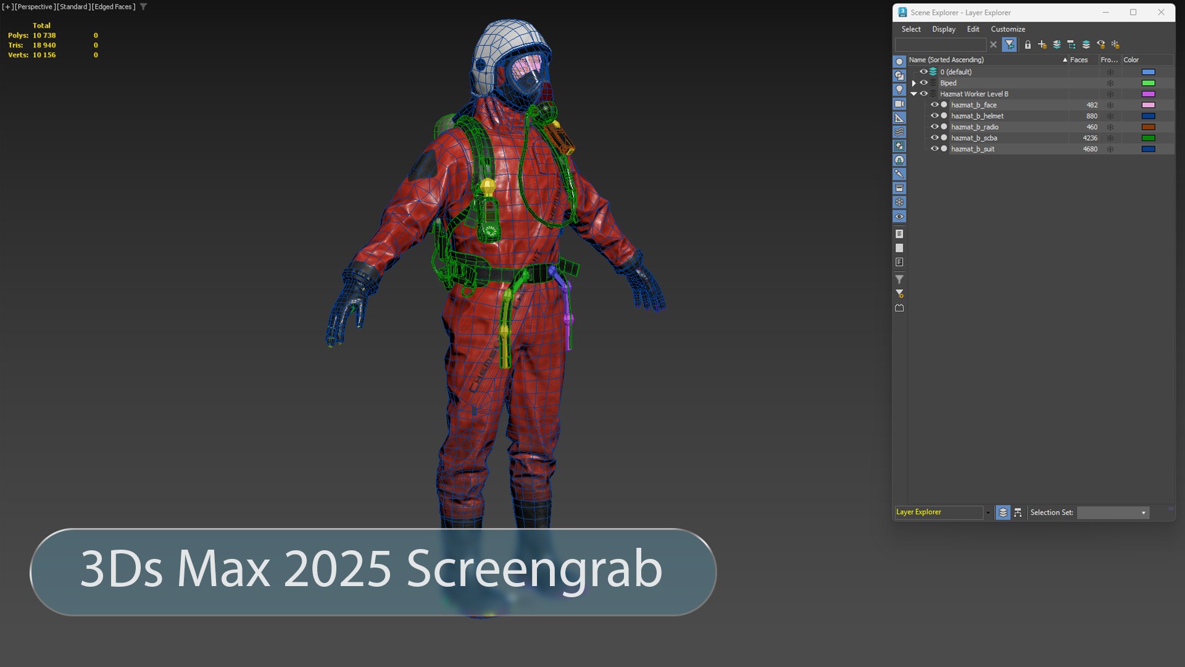Click the Display All icon in sidebar
The height and width of the screenshot is (667, 1185).
pos(899,234)
